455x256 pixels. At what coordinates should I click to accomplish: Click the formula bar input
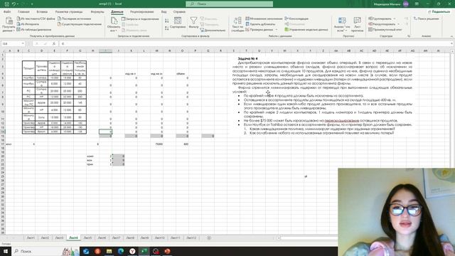point(255,43)
